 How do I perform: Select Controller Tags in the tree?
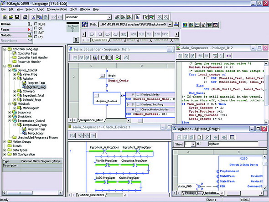27,53
